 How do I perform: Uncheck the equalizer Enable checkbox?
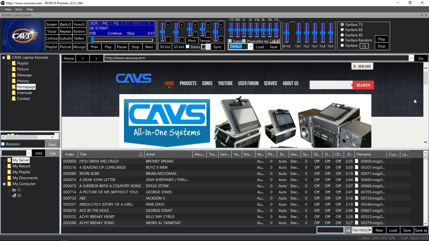230,41
